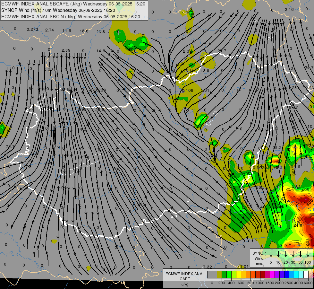Pick the olive CAPE legend swatch
The image size is (314, 289).
[x=219, y=275]
